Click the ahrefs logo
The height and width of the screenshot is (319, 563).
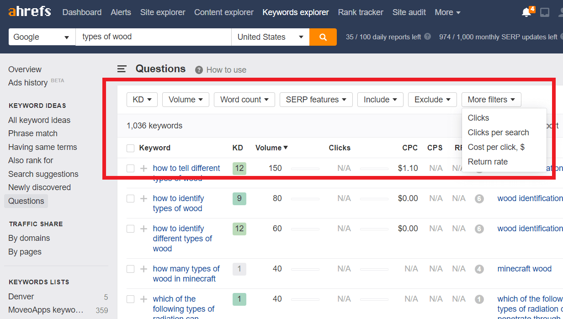point(29,11)
